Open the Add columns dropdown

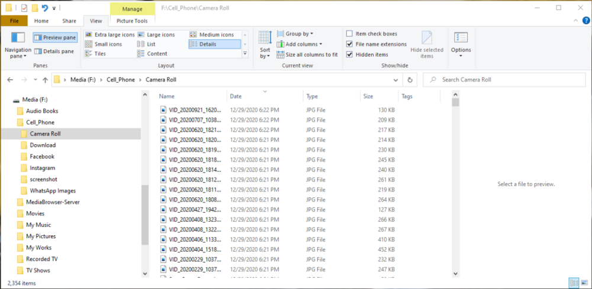coord(300,44)
